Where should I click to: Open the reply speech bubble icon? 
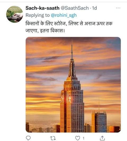[x=28, y=138]
